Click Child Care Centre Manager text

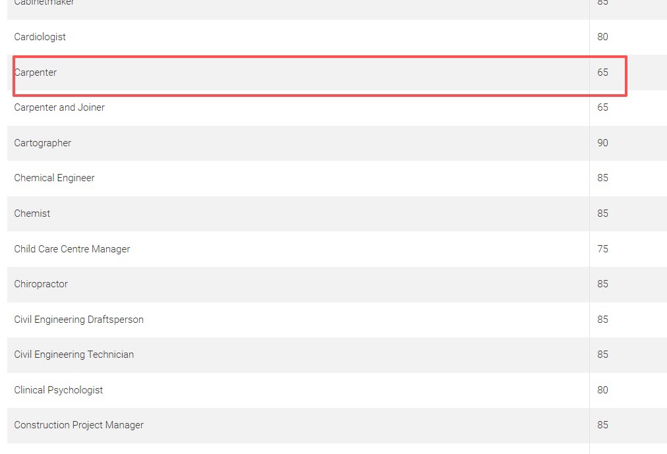(72, 248)
